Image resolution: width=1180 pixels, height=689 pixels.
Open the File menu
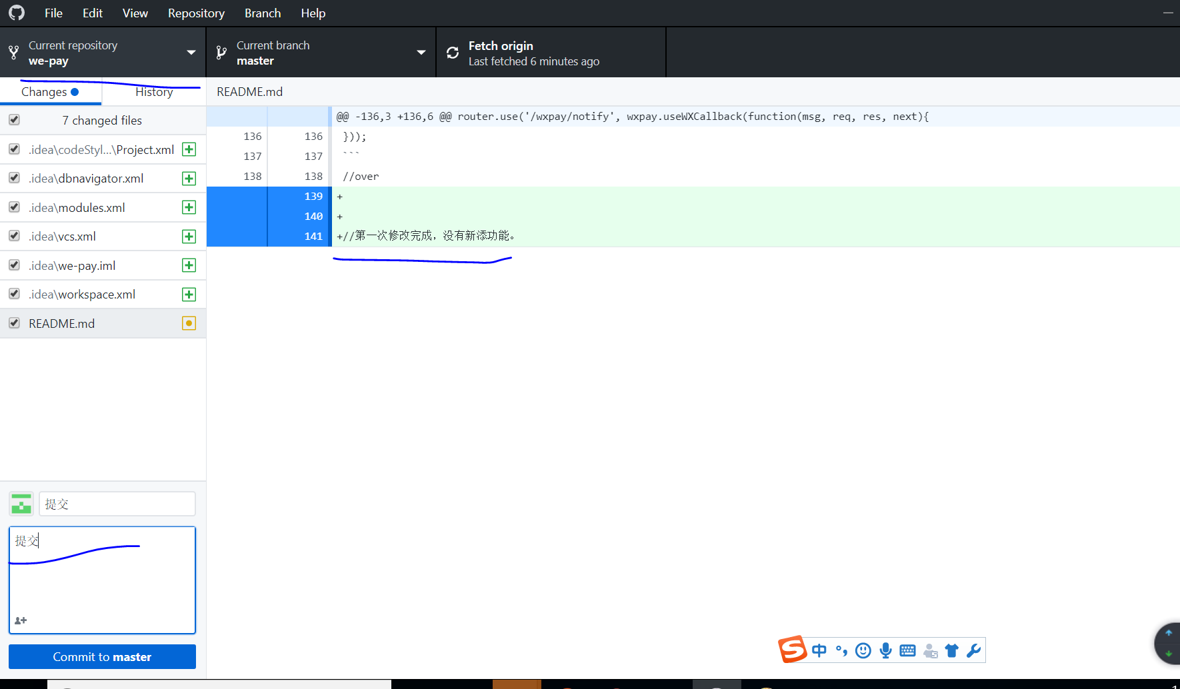[x=53, y=13]
